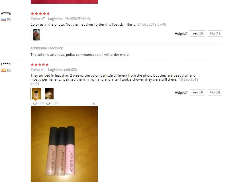Mark A***a's review as helpful Yes
The height and width of the screenshot is (182, 227).
pyautogui.click(x=197, y=33)
